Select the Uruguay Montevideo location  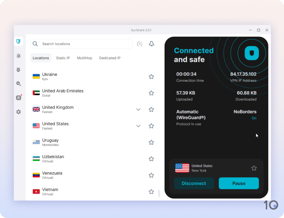93,142
